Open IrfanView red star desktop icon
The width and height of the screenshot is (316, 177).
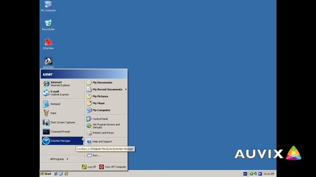coord(48,44)
